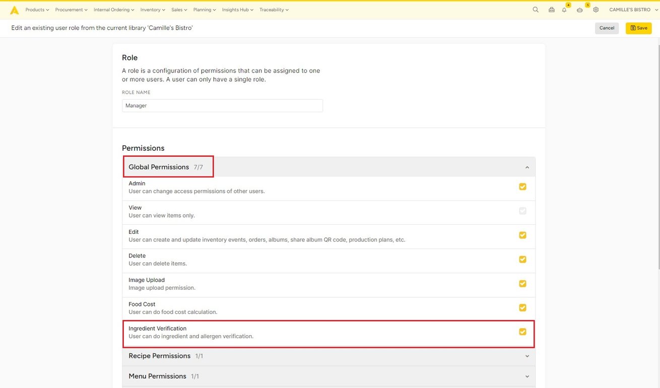The width and height of the screenshot is (660, 388).
Task: Expand the Menu Permissions section
Action: (527, 376)
